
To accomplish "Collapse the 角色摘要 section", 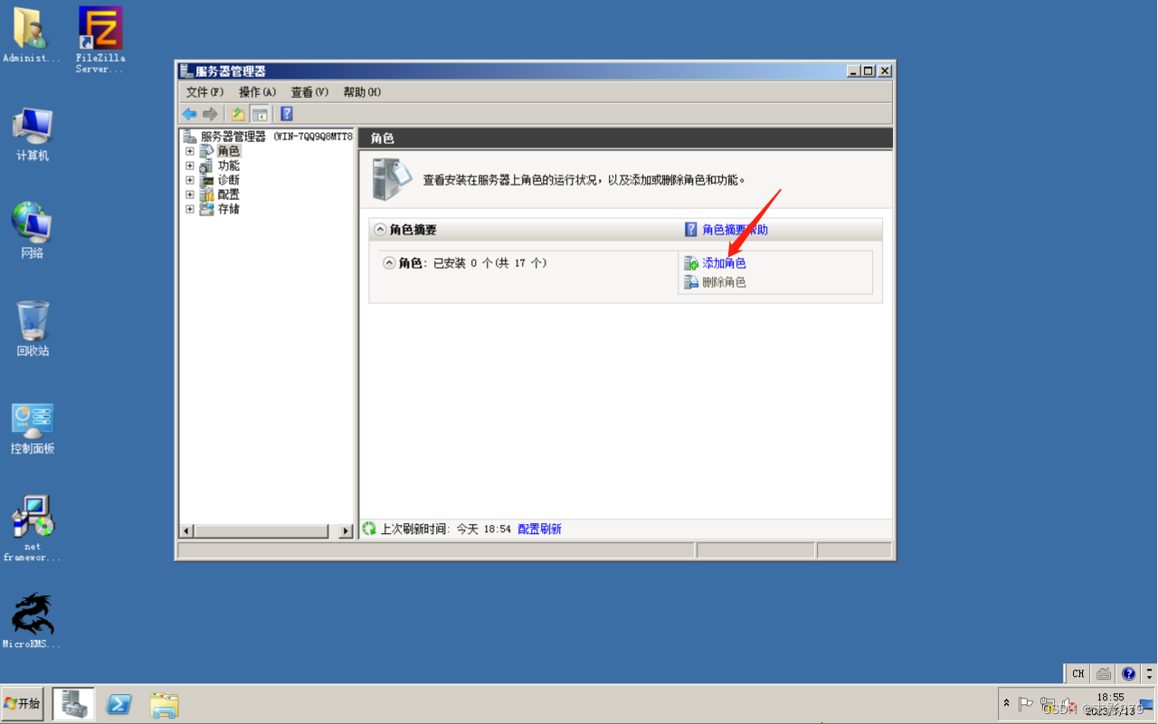I will [x=380, y=229].
